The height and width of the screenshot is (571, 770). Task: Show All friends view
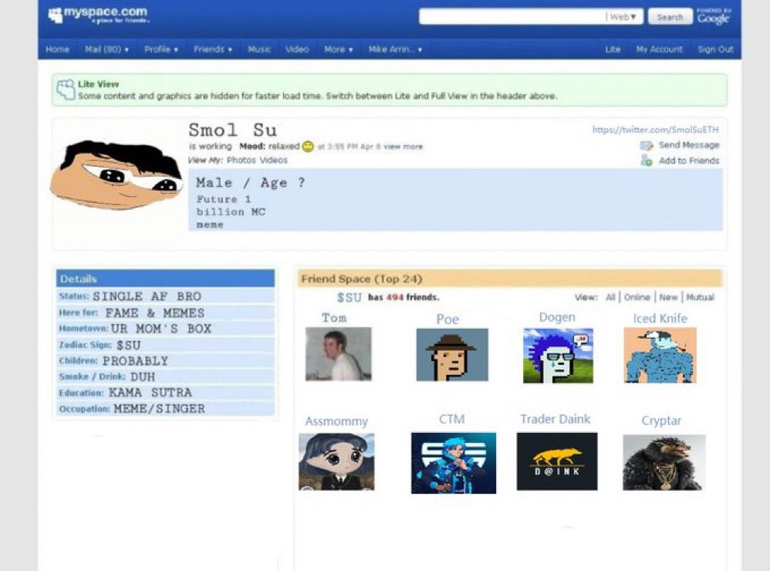tap(610, 297)
